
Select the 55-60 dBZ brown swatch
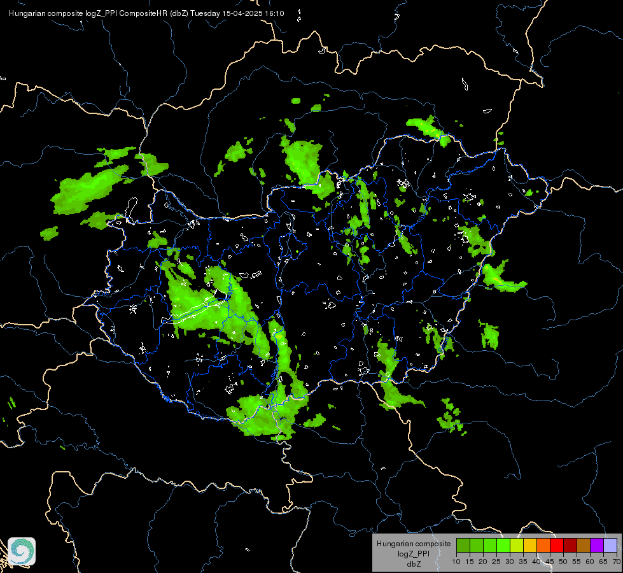tap(584, 545)
